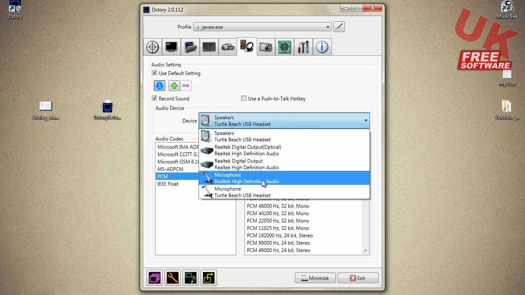Screen dimensions: 525x295
Task: Click the purple windows icon at bottom
Action: 155,278
